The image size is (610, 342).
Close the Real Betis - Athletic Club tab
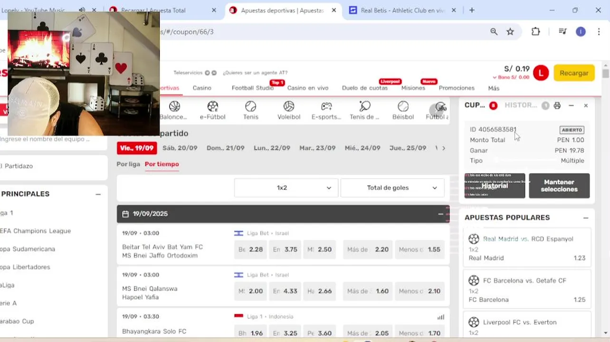click(x=454, y=10)
